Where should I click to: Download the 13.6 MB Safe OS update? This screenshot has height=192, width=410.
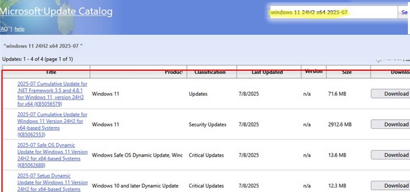[390, 155]
